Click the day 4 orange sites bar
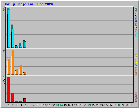Viewport: 139px width, 108px height. click(x=21, y=70)
